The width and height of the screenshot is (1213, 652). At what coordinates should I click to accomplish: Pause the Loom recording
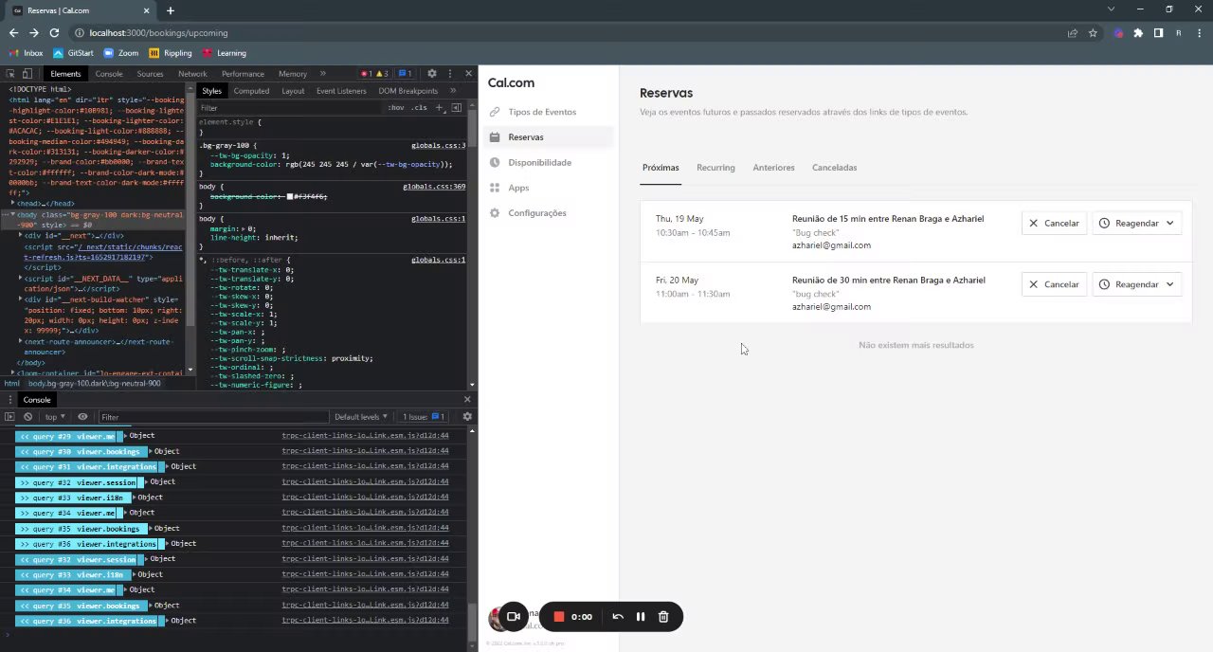click(641, 616)
